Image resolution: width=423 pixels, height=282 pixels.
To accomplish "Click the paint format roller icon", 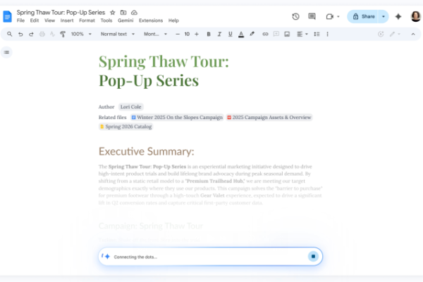I will pyautogui.click(x=63, y=34).
